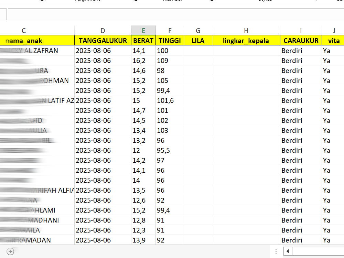Select Ya cell in the KAILA row

point(333,230)
